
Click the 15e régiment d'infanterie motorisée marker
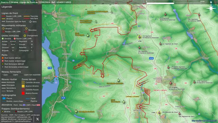point(139,48)
